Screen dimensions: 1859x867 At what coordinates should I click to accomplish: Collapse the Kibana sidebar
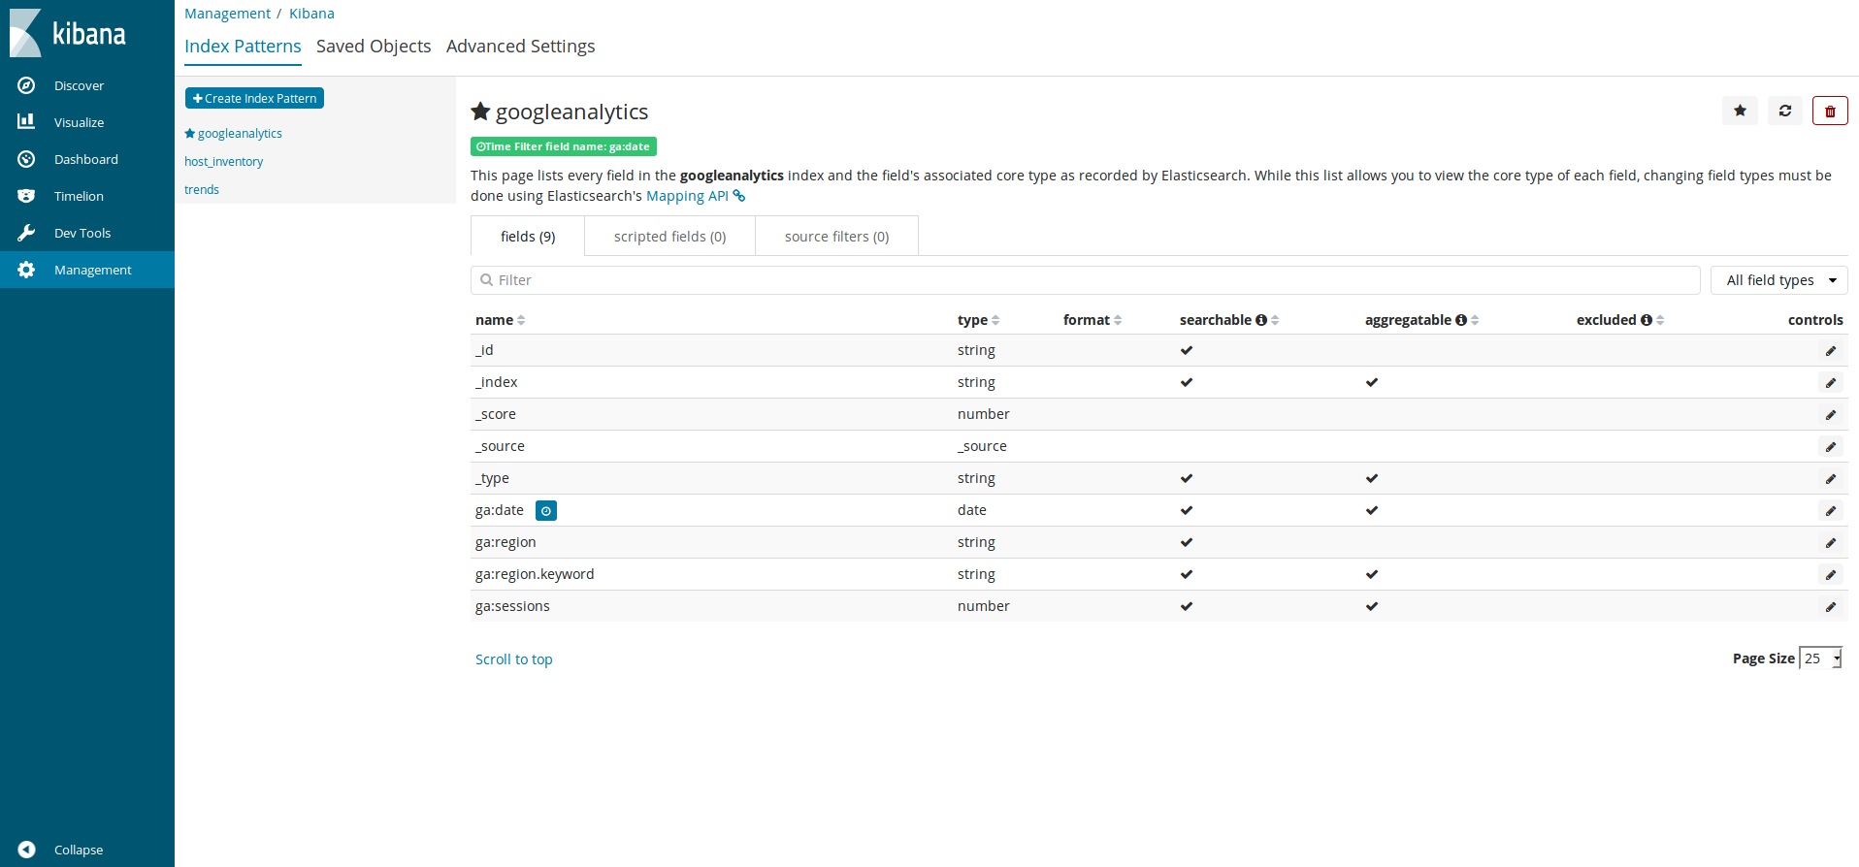[x=87, y=850]
